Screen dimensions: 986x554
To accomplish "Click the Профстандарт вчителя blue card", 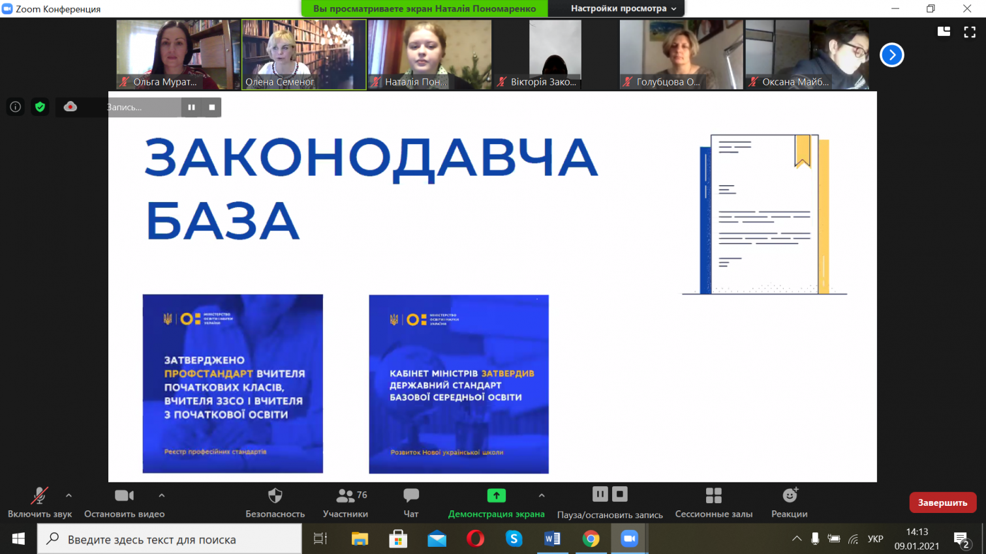I will pyautogui.click(x=233, y=384).
